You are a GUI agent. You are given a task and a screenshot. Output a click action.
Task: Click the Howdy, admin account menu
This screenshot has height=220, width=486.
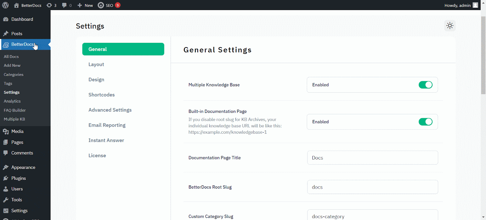pyautogui.click(x=461, y=5)
